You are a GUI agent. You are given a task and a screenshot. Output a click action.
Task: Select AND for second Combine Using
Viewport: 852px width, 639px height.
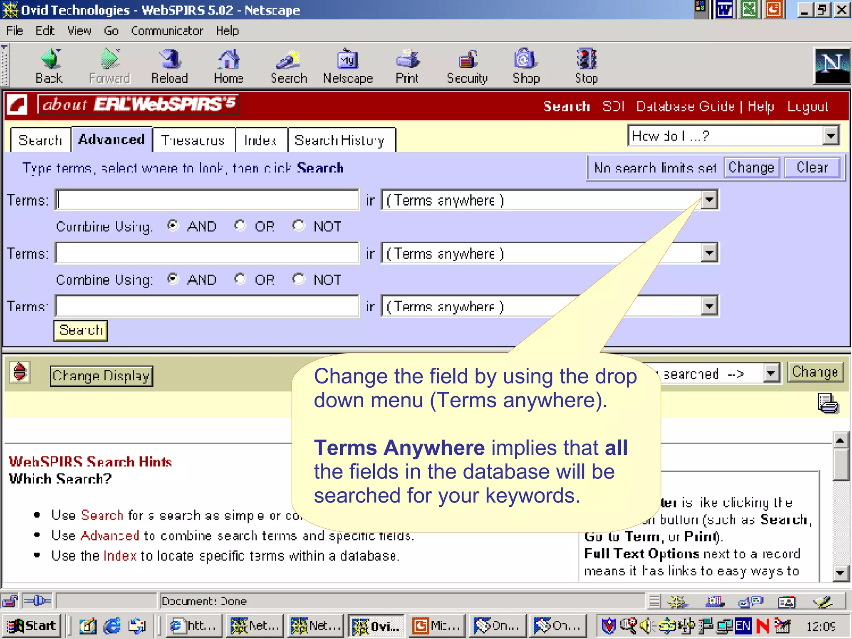coord(173,279)
